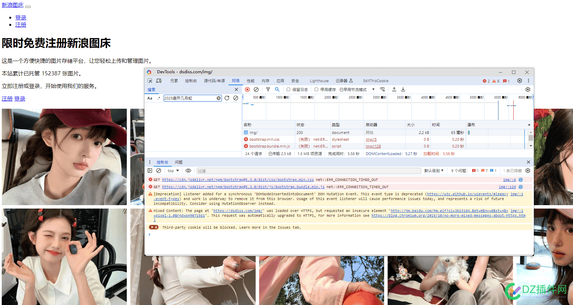Click the console filter input field
Viewport: 573px width, 305px height.
coord(309,171)
